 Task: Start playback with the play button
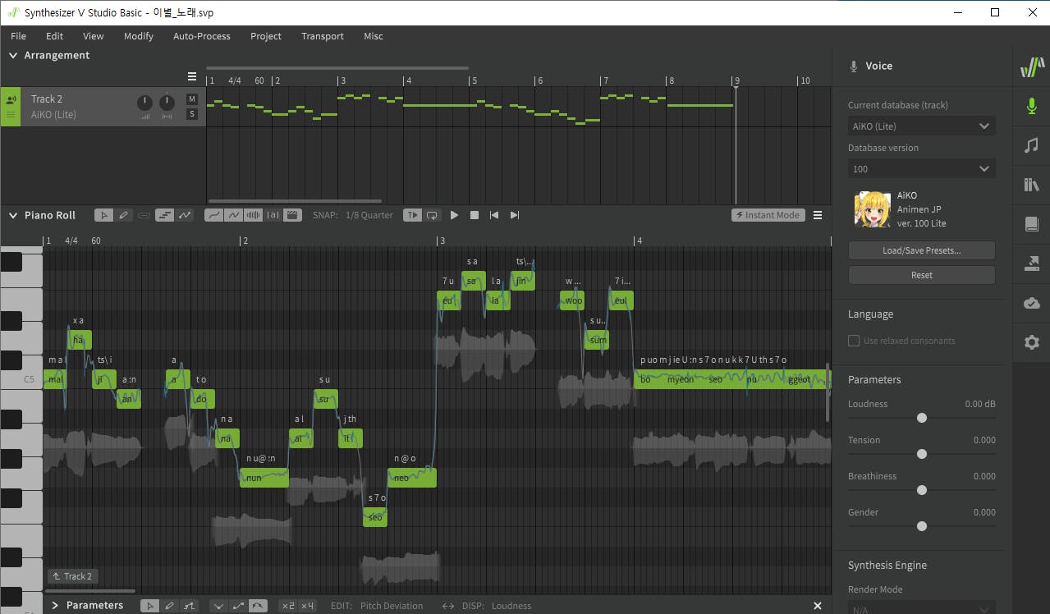tap(454, 215)
